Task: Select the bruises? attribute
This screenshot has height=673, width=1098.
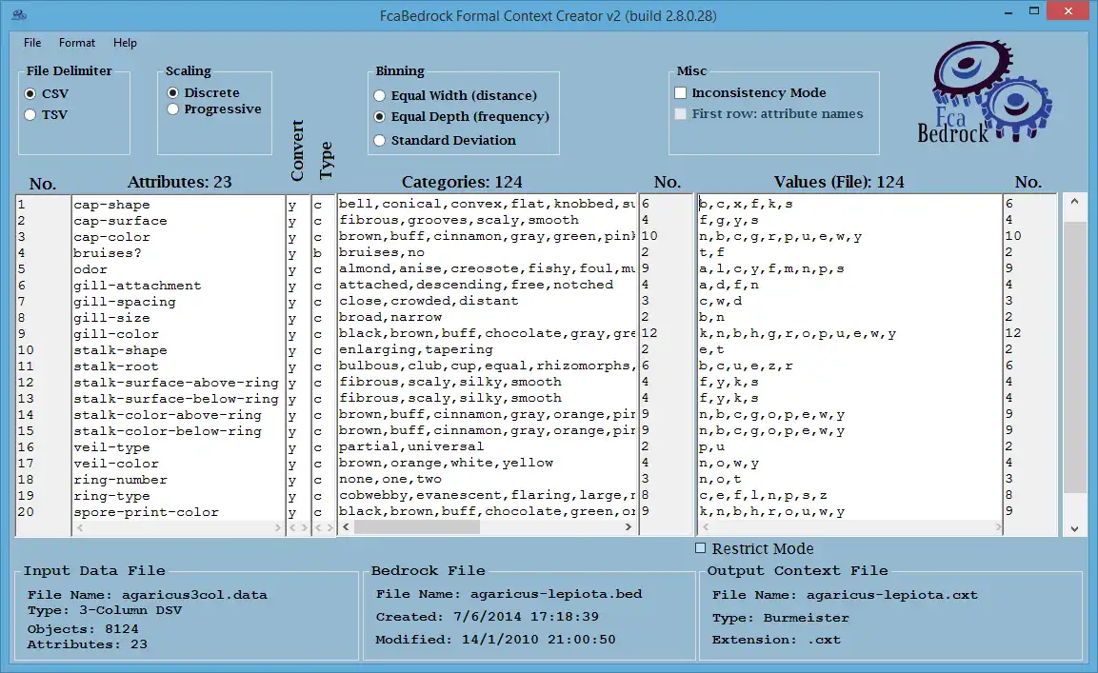Action: pos(108,253)
